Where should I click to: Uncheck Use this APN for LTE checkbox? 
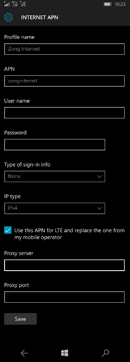click(x=8, y=230)
